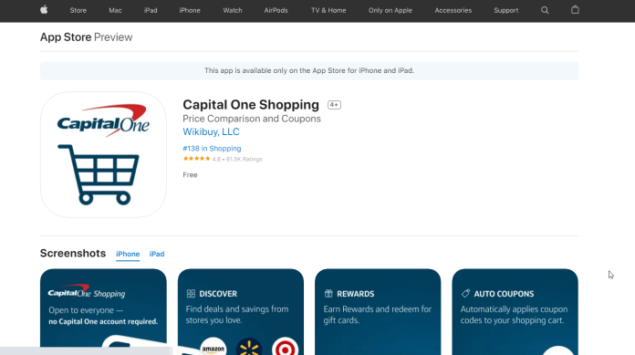635x355 pixels.
Task: Click the 4.8 • 61.5K Ratings text
Action: click(x=237, y=160)
